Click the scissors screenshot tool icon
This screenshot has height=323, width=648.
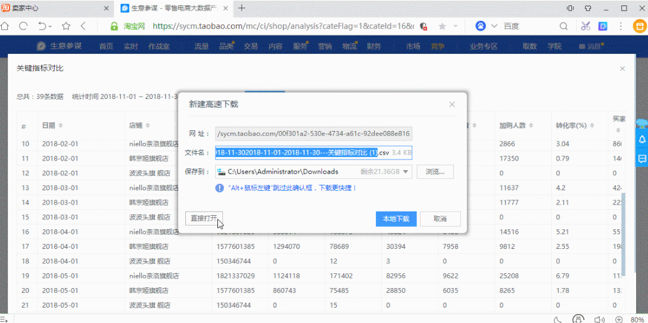pos(586,26)
